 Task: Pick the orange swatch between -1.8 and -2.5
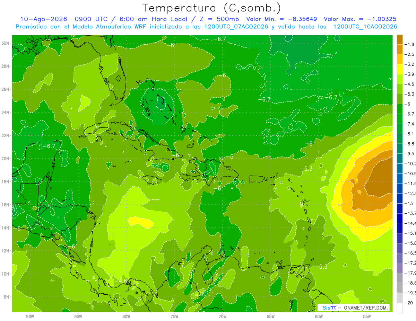400,49
